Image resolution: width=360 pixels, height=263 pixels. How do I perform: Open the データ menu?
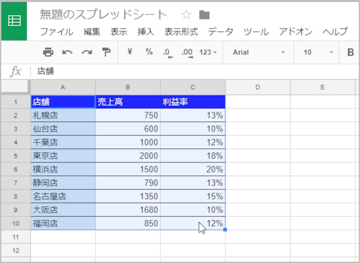pos(220,32)
